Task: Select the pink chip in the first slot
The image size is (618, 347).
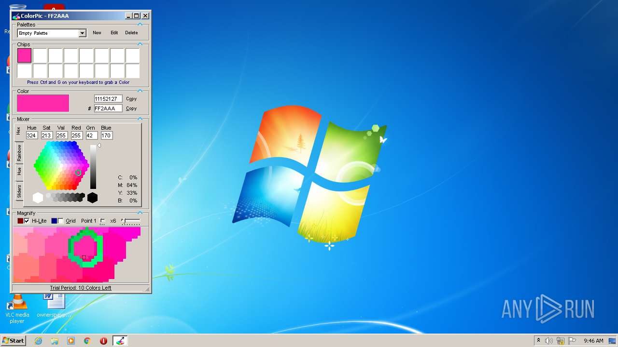Action: 24,55
